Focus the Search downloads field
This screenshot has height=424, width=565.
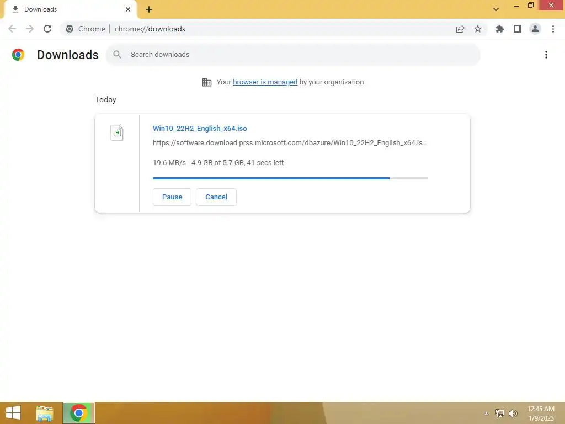292,55
